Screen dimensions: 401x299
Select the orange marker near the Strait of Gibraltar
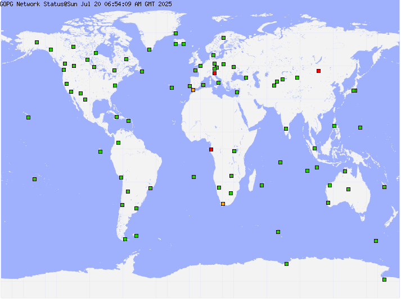point(193,90)
